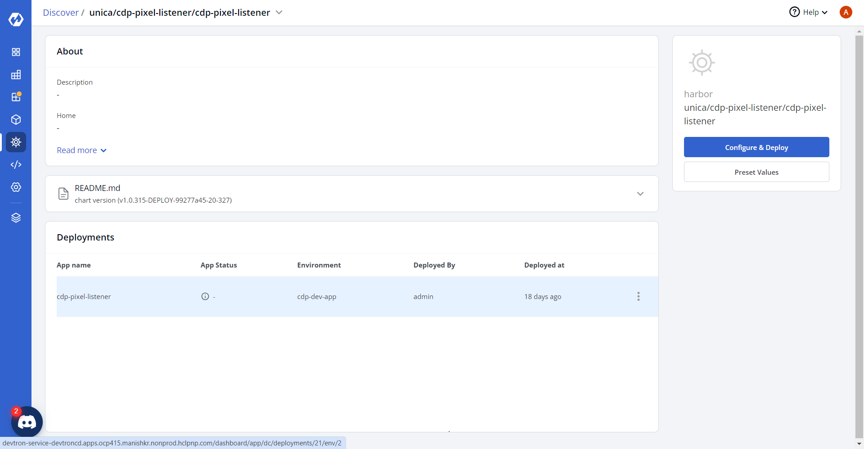Viewport: 864px width, 449px height.
Task: Open the App Groups sidebar icon
Action: [x=16, y=75]
